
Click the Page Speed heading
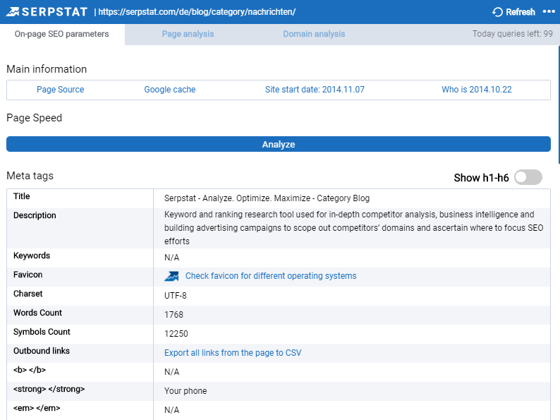point(35,118)
